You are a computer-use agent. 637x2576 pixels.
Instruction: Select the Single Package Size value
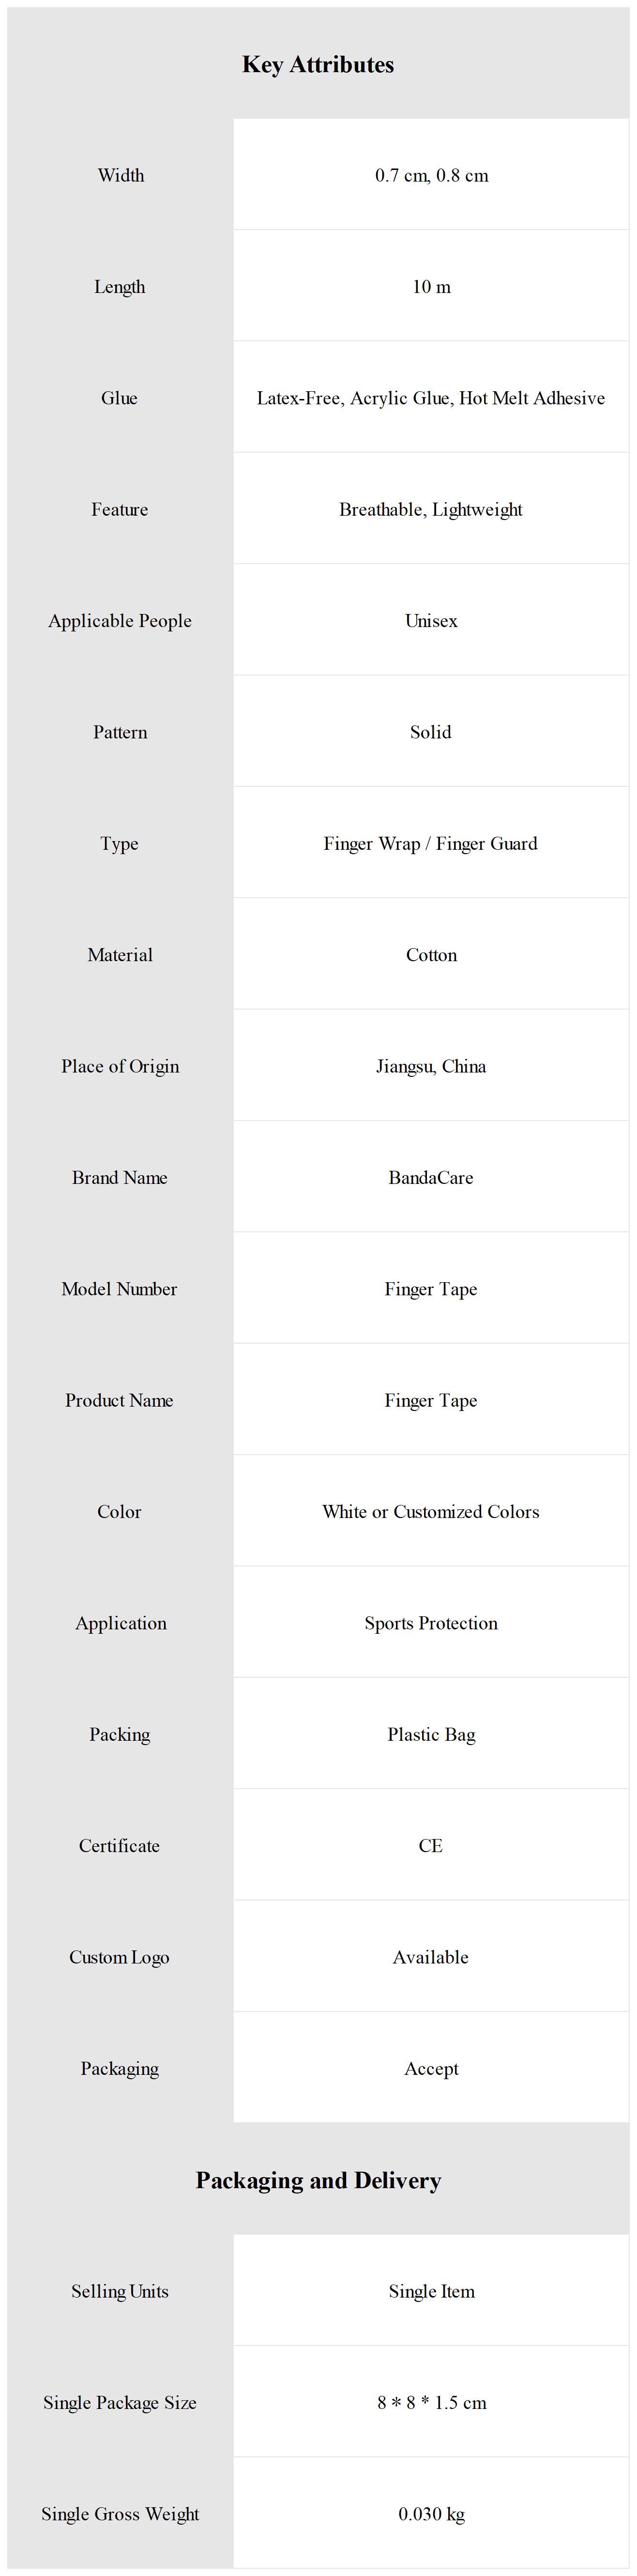click(x=431, y=2403)
